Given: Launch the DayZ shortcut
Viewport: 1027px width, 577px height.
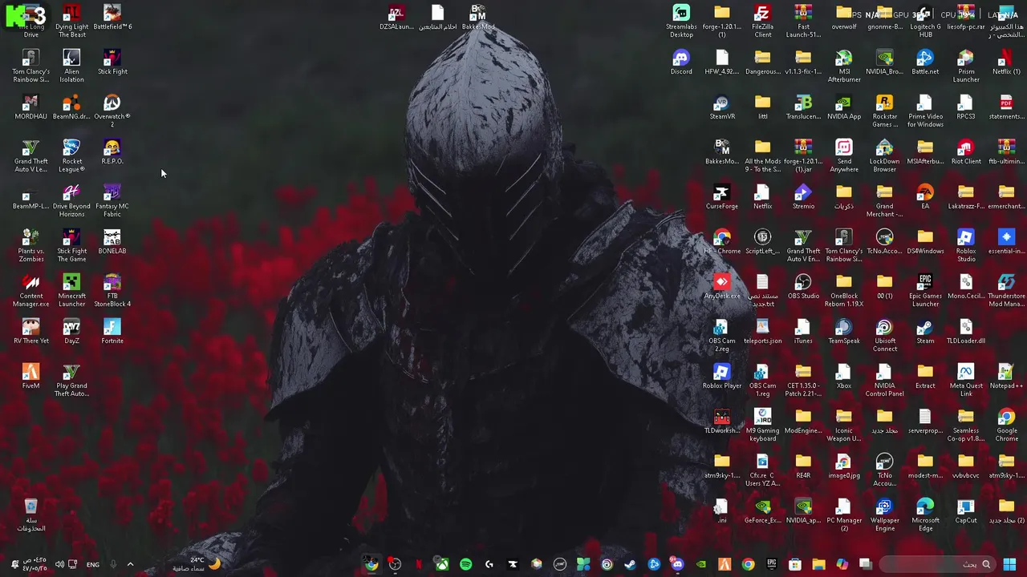Looking at the screenshot, I should pyautogui.click(x=71, y=333).
